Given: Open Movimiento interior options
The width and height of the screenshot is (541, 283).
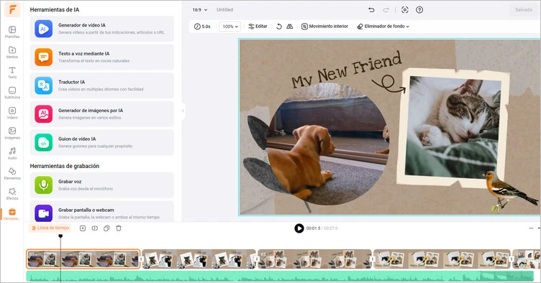Looking at the screenshot, I should 324,26.
